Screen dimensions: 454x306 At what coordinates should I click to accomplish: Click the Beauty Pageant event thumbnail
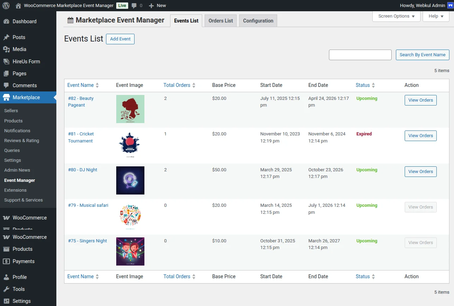coord(130,109)
